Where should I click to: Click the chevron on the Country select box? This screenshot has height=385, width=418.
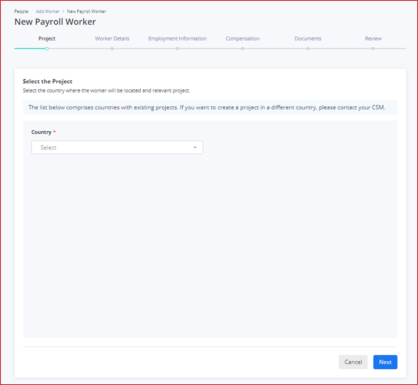tap(195, 147)
